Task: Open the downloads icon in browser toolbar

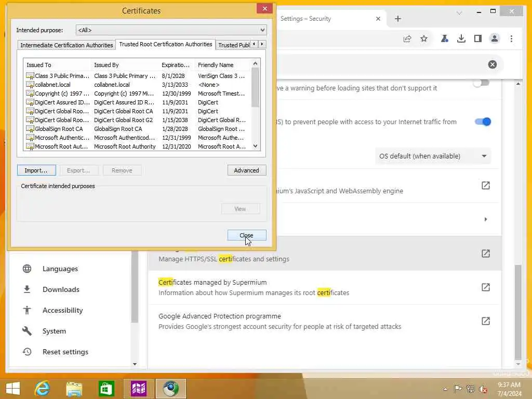Action: click(461, 38)
